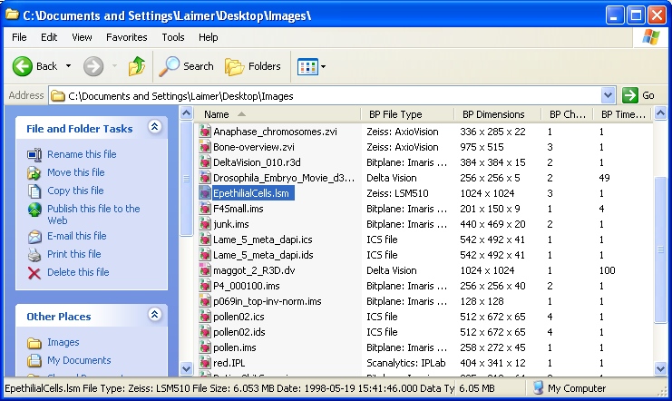
Task: Click the Images folder icon in Other Places
Action: coord(34,343)
